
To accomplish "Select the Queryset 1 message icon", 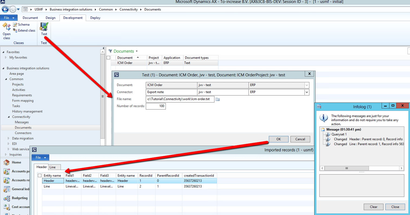I will 328,134.
